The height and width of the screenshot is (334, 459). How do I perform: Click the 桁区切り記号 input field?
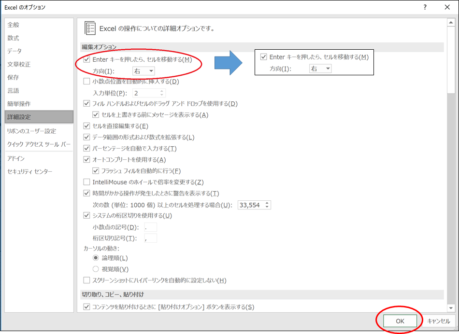pyautogui.click(x=150, y=238)
